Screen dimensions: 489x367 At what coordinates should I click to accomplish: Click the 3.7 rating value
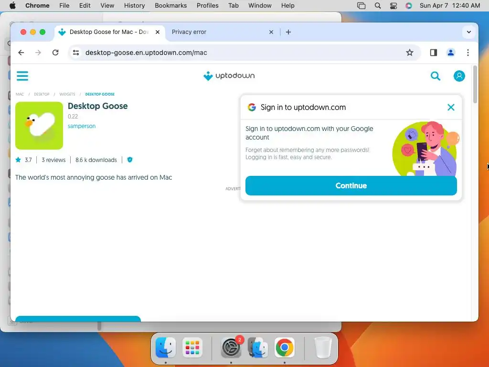[28, 160]
